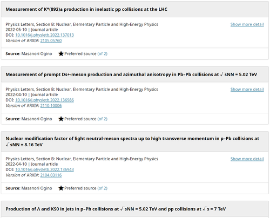
Task: Open DOI link 10.1016/j.physletb.2022.137013
Action: point(44,35)
